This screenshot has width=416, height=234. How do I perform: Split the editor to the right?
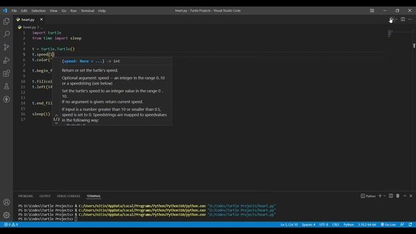pos(403,19)
